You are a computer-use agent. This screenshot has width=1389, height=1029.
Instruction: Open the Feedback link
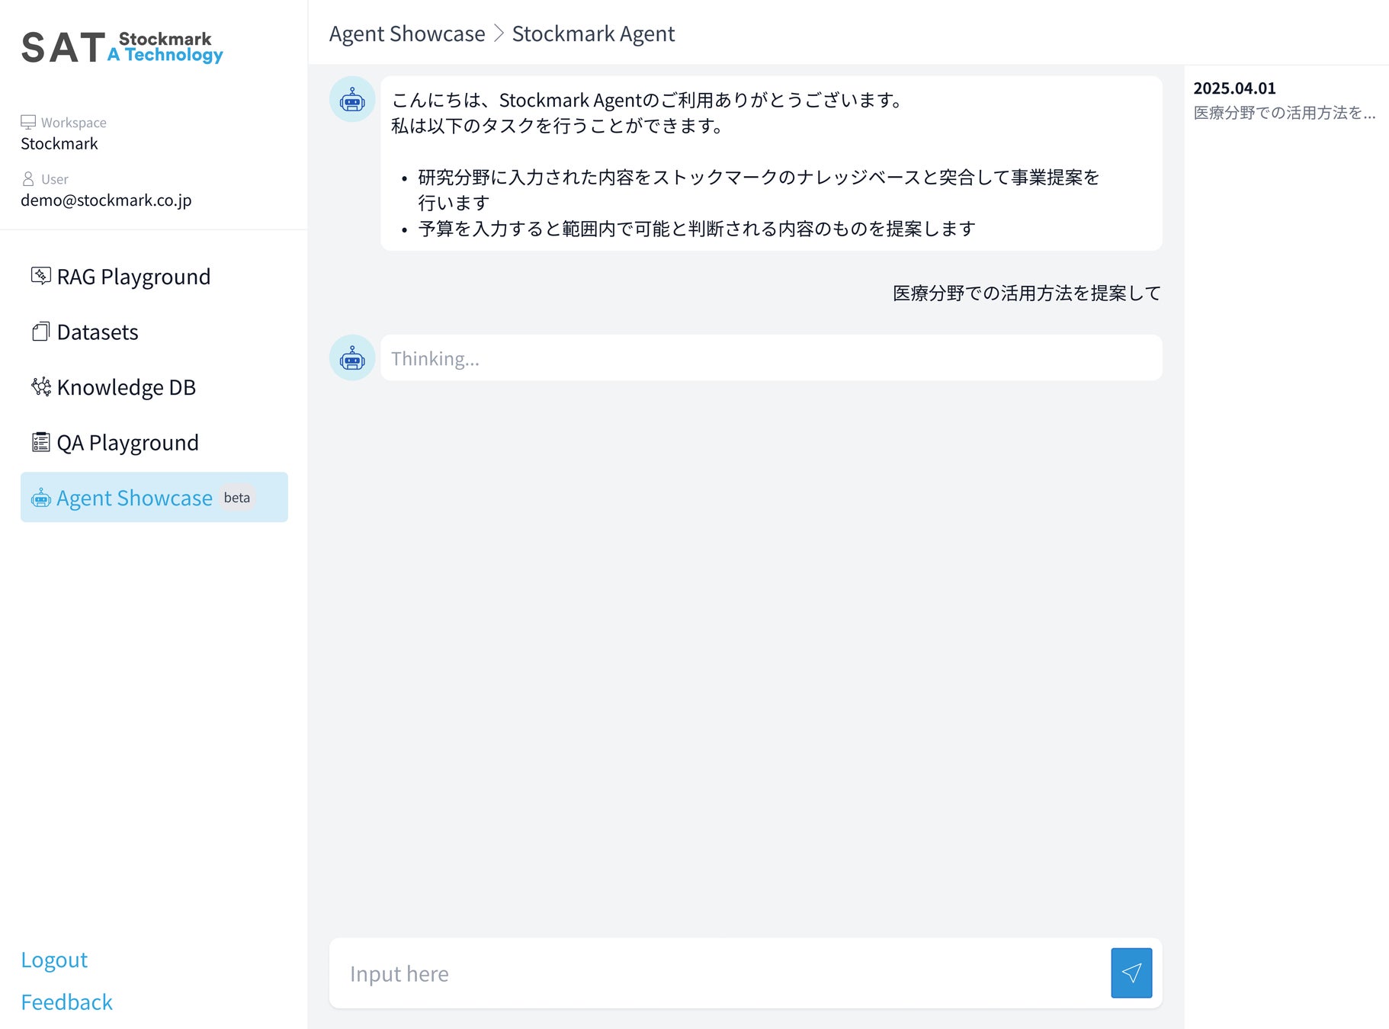pos(66,1002)
